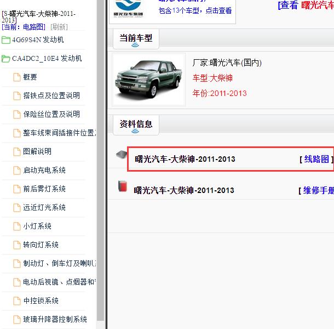Open 整车线束间插接件位置 entry
The width and height of the screenshot is (334, 329).
coord(60,133)
